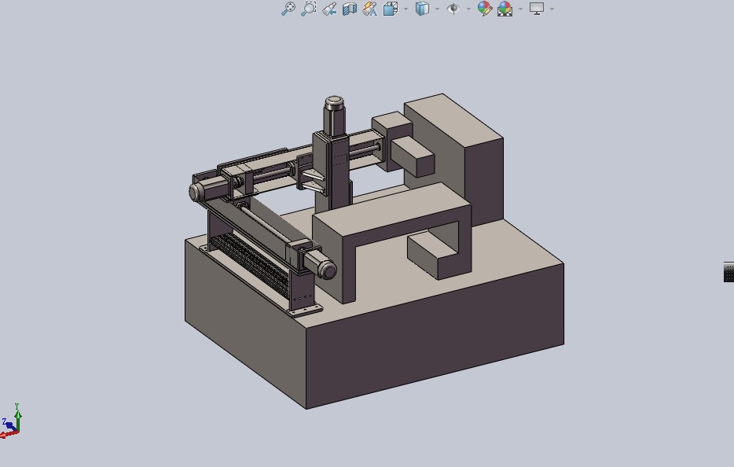This screenshot has width=734, height=467.
Task: Click the Display Style icon
Action: (x=422, y=9)
